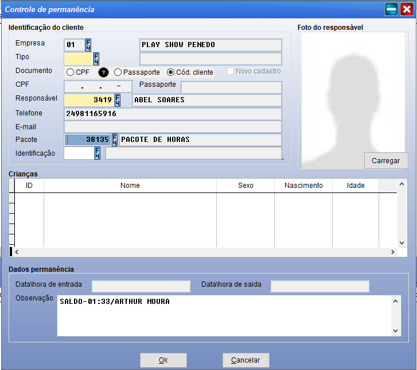Select the Cód. cliente radio button

[170, 72]
